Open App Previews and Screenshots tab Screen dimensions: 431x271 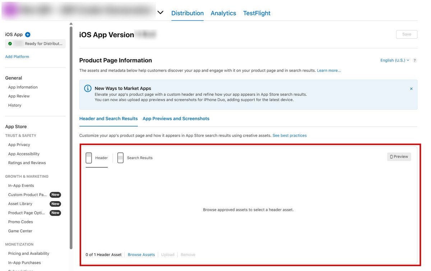pyautogui.click(x=176, y=119)
